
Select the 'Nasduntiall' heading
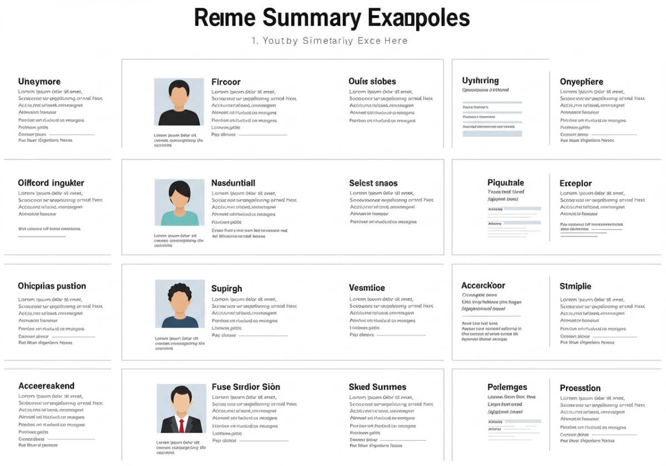click(234, 183)
